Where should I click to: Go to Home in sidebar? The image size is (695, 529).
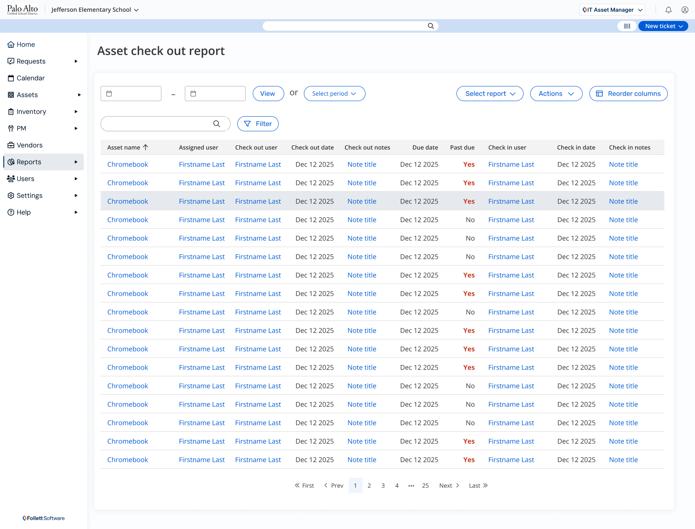point(26,44)
